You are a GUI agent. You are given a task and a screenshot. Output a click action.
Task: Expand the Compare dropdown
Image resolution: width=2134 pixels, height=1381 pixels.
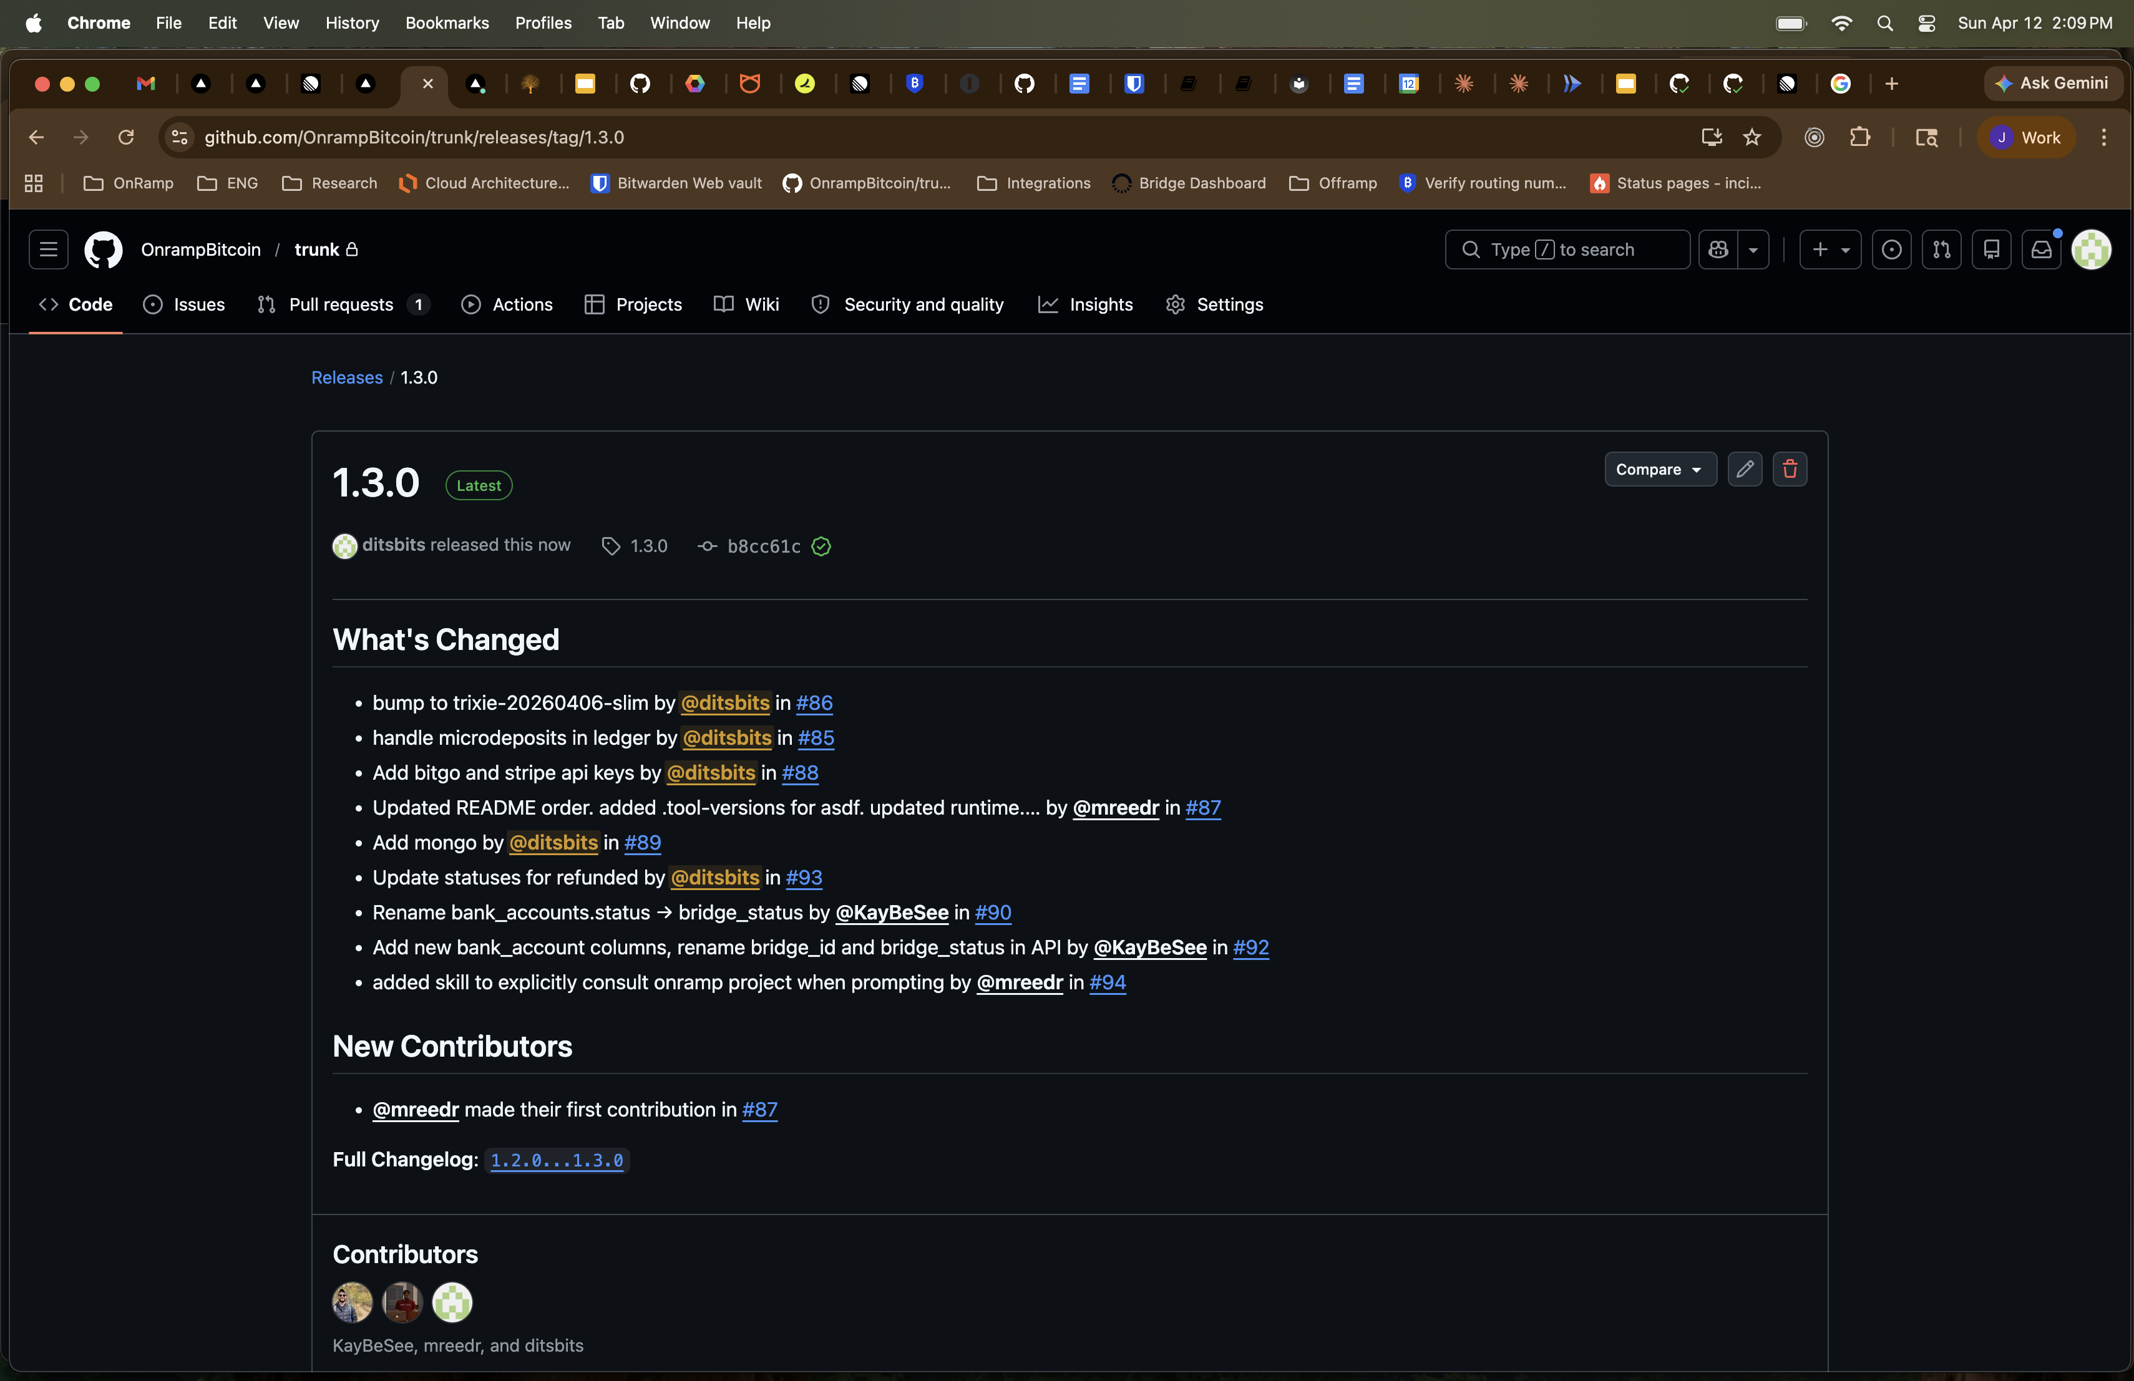point(1660,468)
